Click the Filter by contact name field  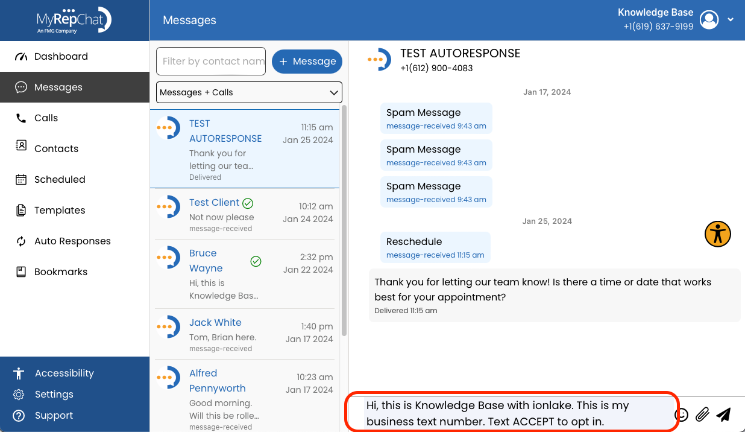coord(210,61)
